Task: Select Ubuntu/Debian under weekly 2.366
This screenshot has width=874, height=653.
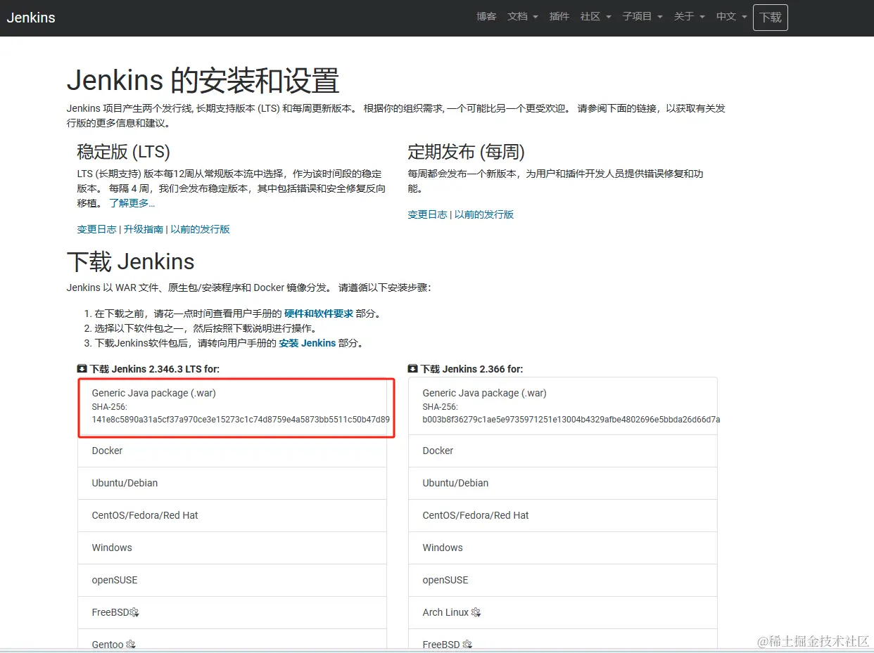Action: tap(563, 483)
